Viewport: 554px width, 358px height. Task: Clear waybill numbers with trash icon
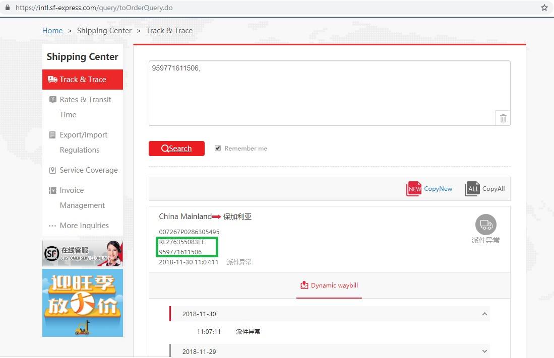[503, 118]
